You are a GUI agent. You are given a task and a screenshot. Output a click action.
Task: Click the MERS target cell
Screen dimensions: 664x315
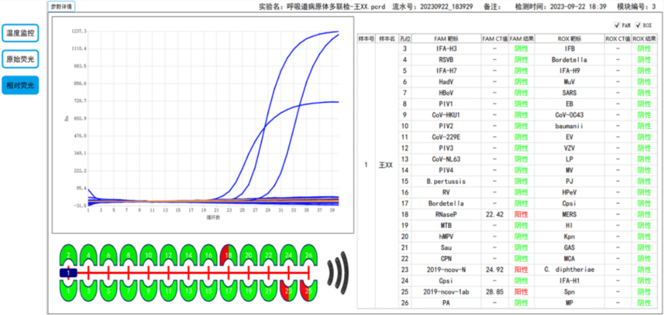569,214
